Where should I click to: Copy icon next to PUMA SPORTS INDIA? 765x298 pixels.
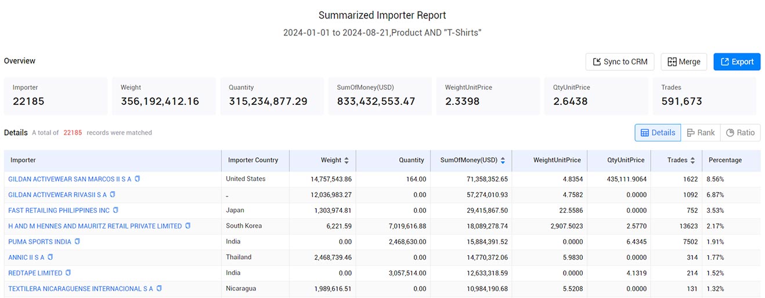[77, 242]
